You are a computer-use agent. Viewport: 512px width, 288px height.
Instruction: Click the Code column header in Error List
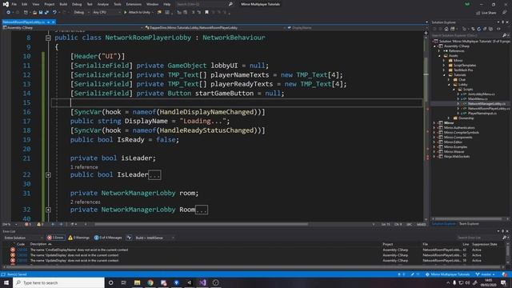coord(21,244)
